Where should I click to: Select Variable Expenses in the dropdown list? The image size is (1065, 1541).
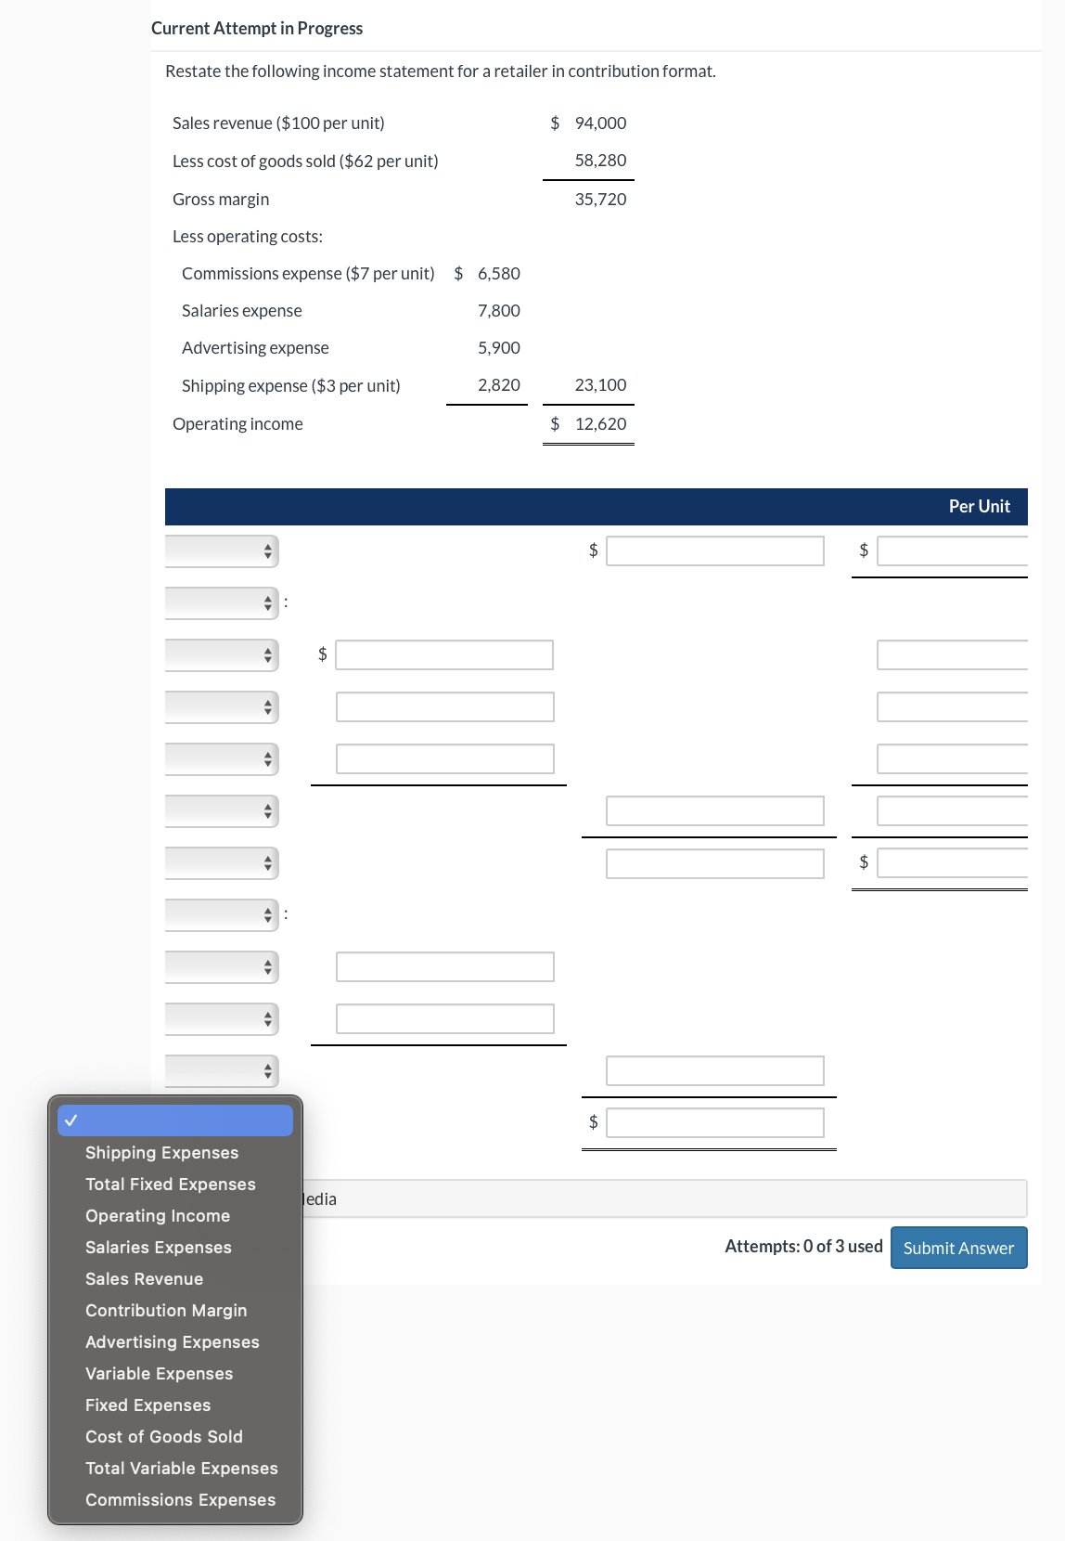[175, 1373]
